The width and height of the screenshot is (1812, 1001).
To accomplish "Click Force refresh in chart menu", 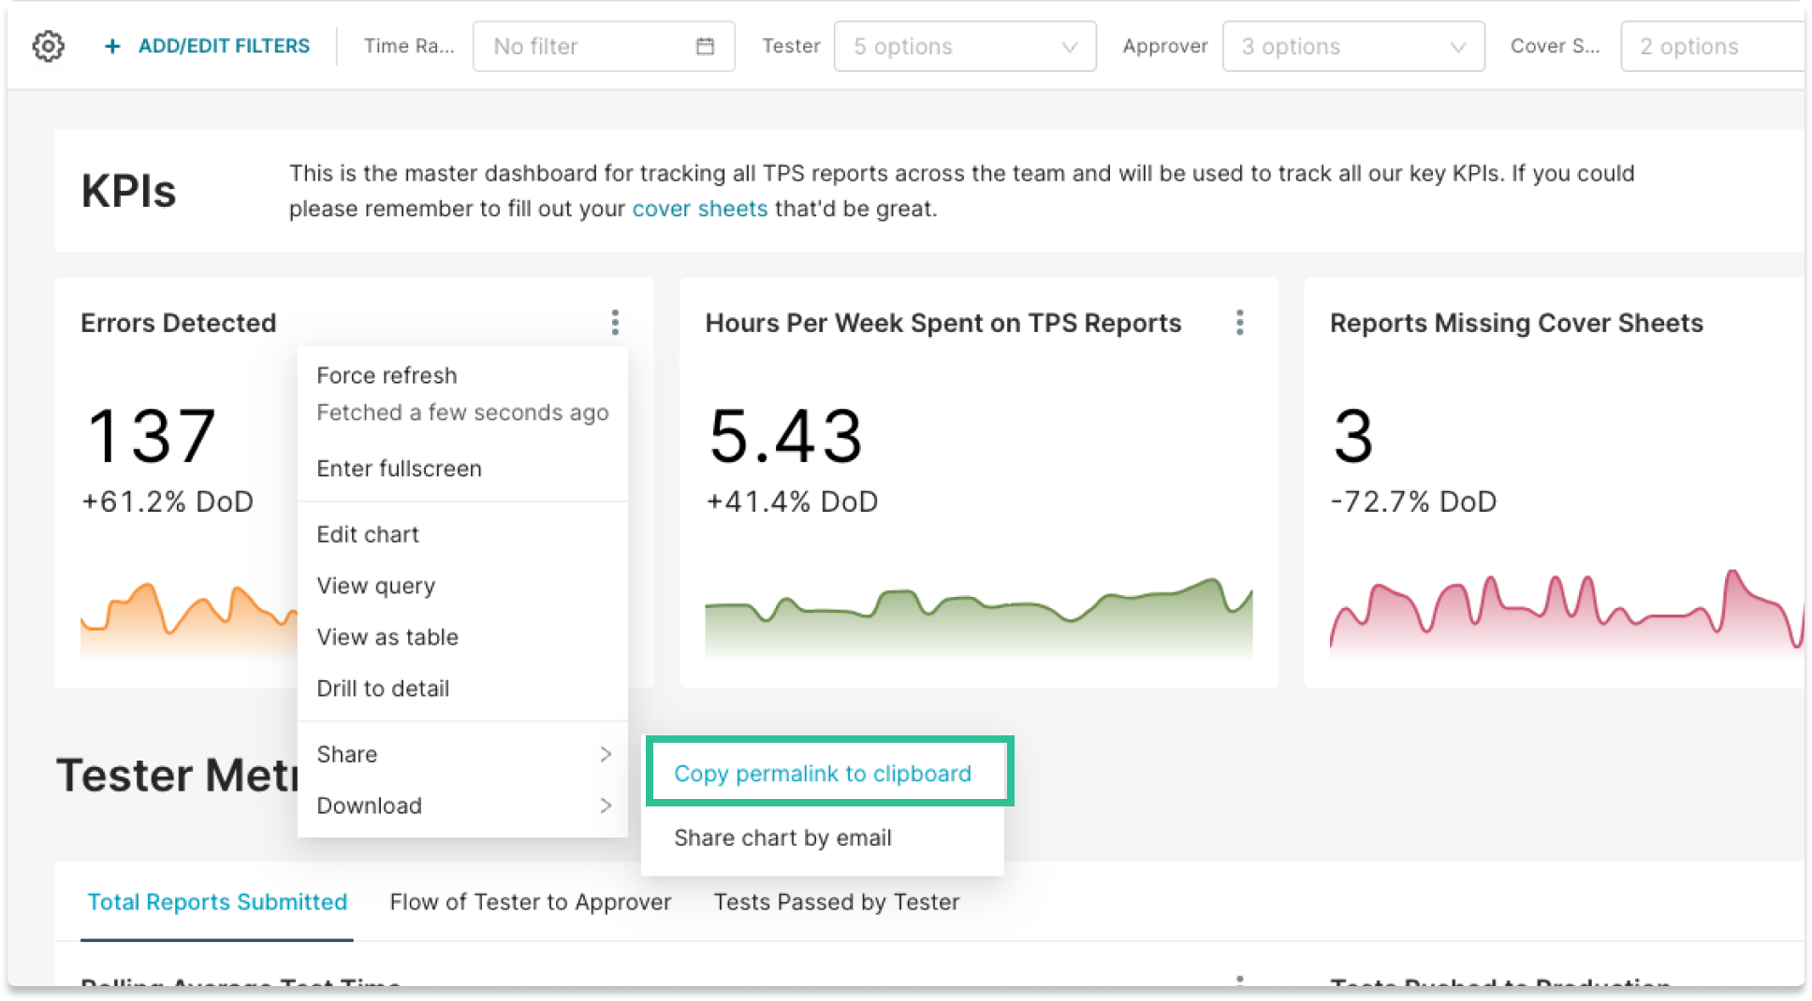I will point(387,375).
